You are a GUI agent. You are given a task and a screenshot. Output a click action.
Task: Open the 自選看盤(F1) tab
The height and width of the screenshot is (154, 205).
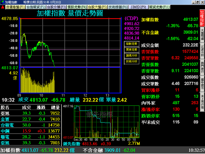point(15,7)
